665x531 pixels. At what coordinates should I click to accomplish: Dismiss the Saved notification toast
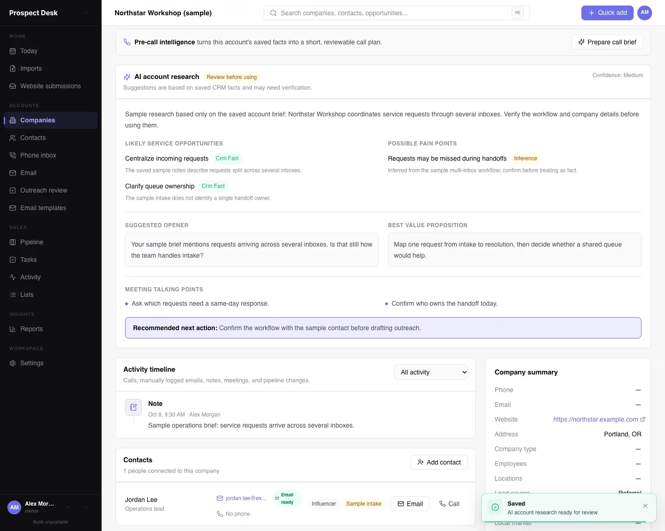(x=645, y=506)
